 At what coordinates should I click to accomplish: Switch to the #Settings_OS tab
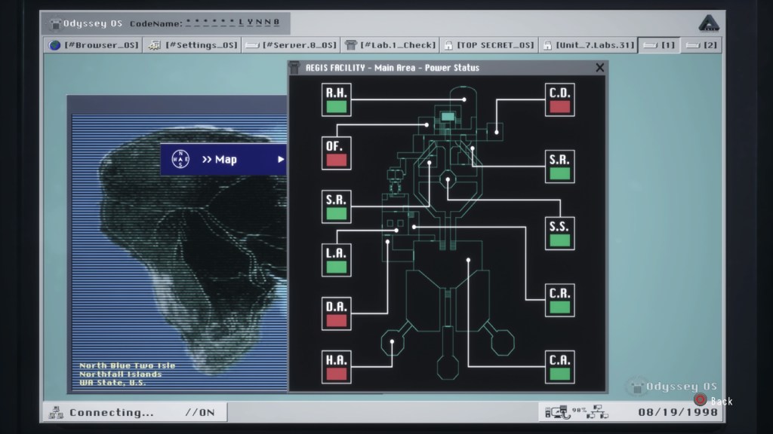192,45
